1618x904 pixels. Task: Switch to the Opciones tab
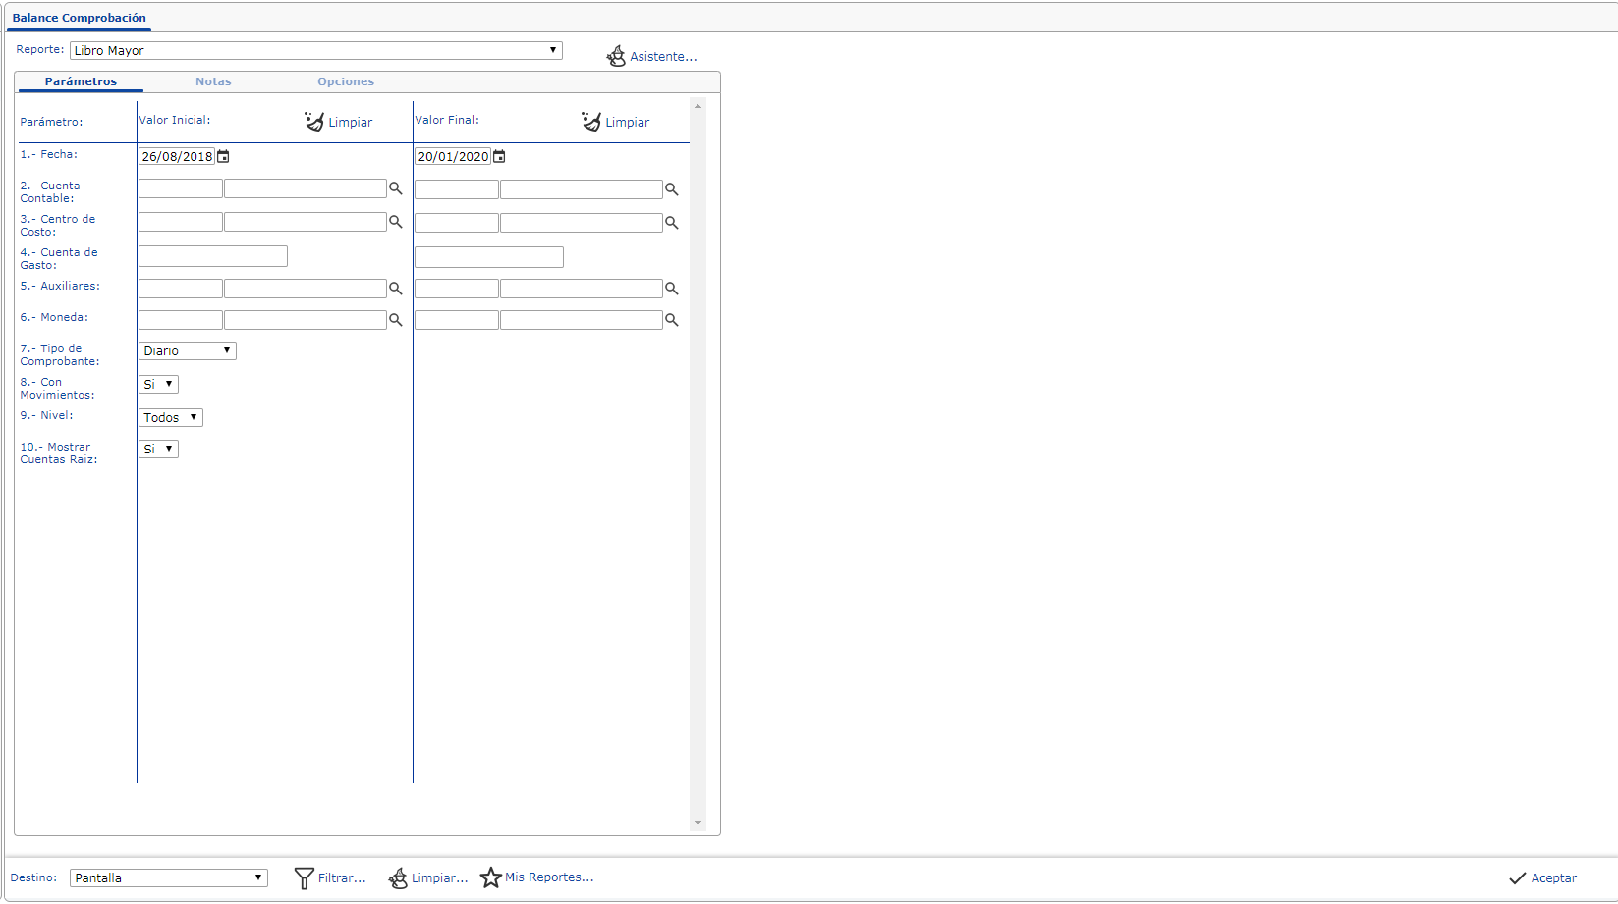coord(346,81)
